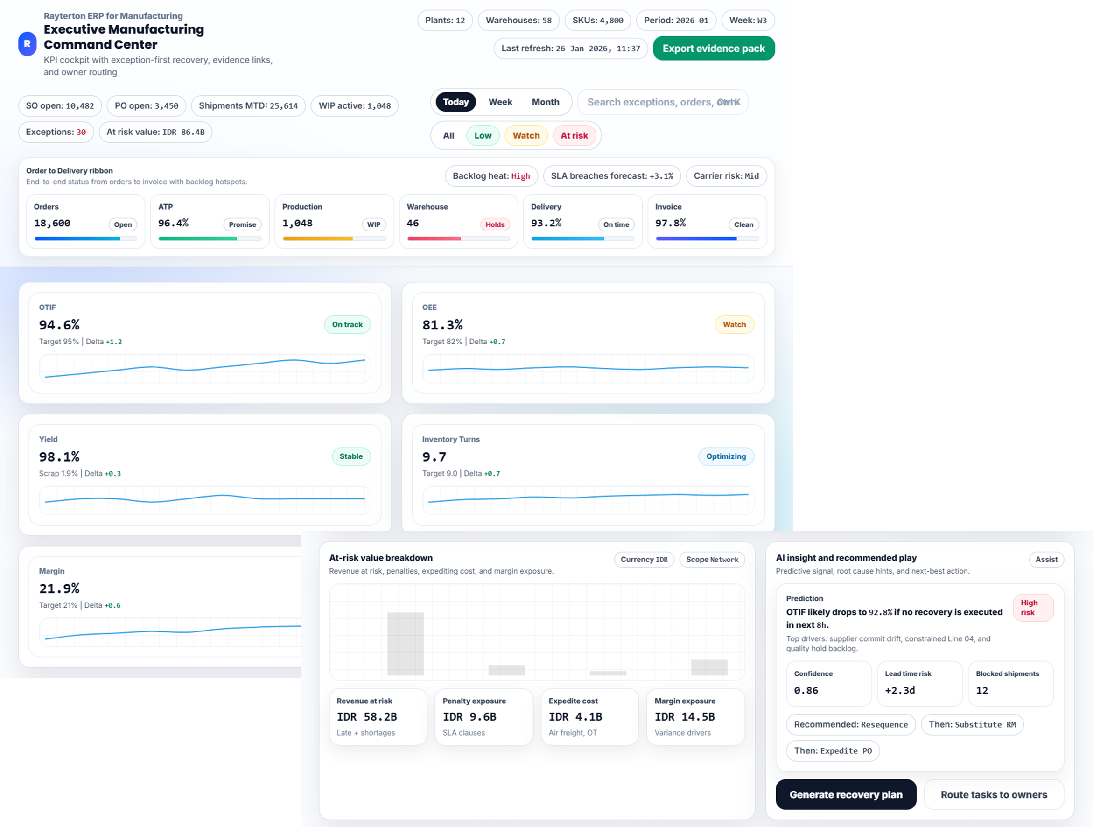Click the tallest bar in at-risk chart
The width and height of the screenshot is (1093, 827).
coord(405,643)
